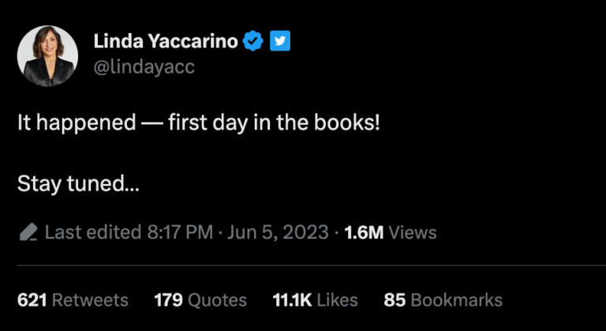606x331 pixels.
Task: Click the word "Views"
Action: [x=413, y=232]
